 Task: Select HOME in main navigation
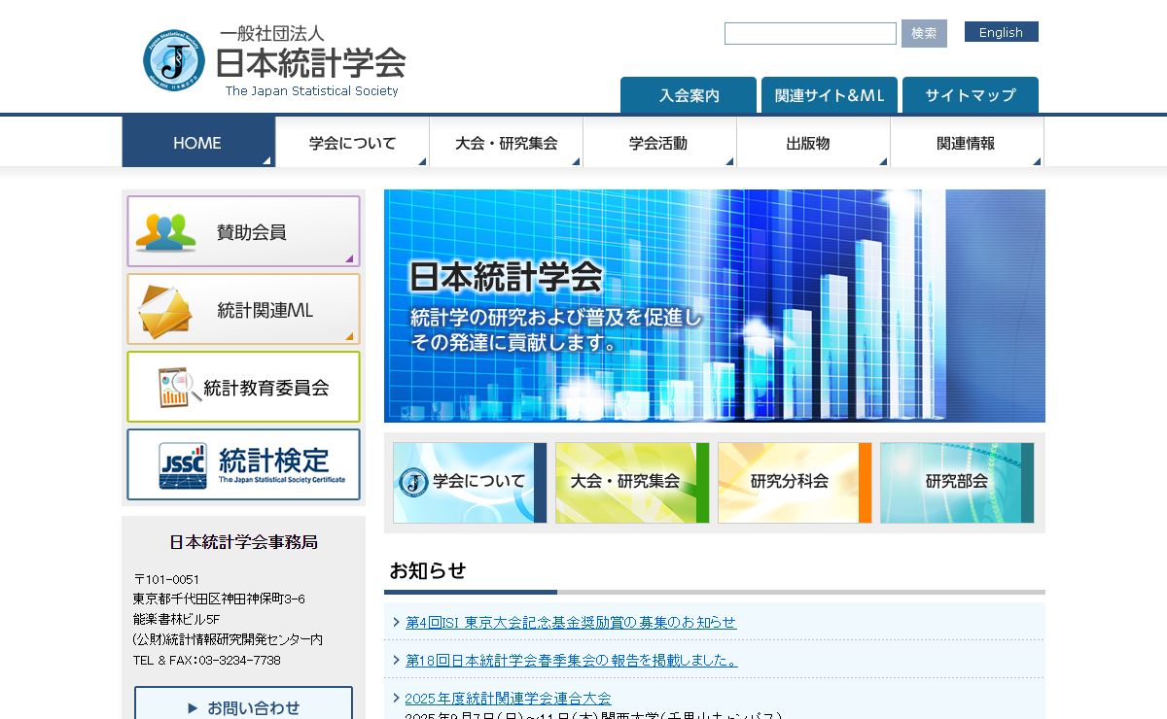198,143
